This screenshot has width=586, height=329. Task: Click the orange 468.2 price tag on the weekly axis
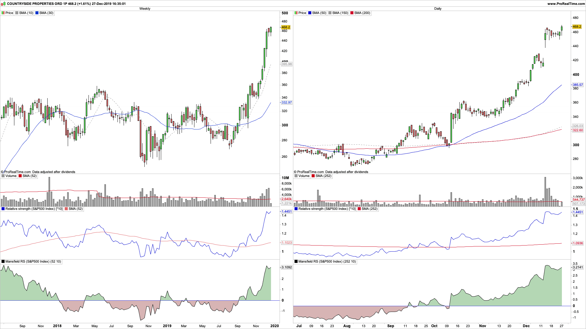tap(286, 27)
